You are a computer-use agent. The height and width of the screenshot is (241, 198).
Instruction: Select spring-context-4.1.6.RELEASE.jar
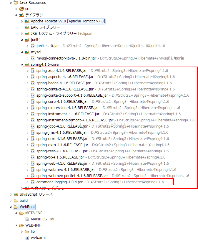coord(65,89)
